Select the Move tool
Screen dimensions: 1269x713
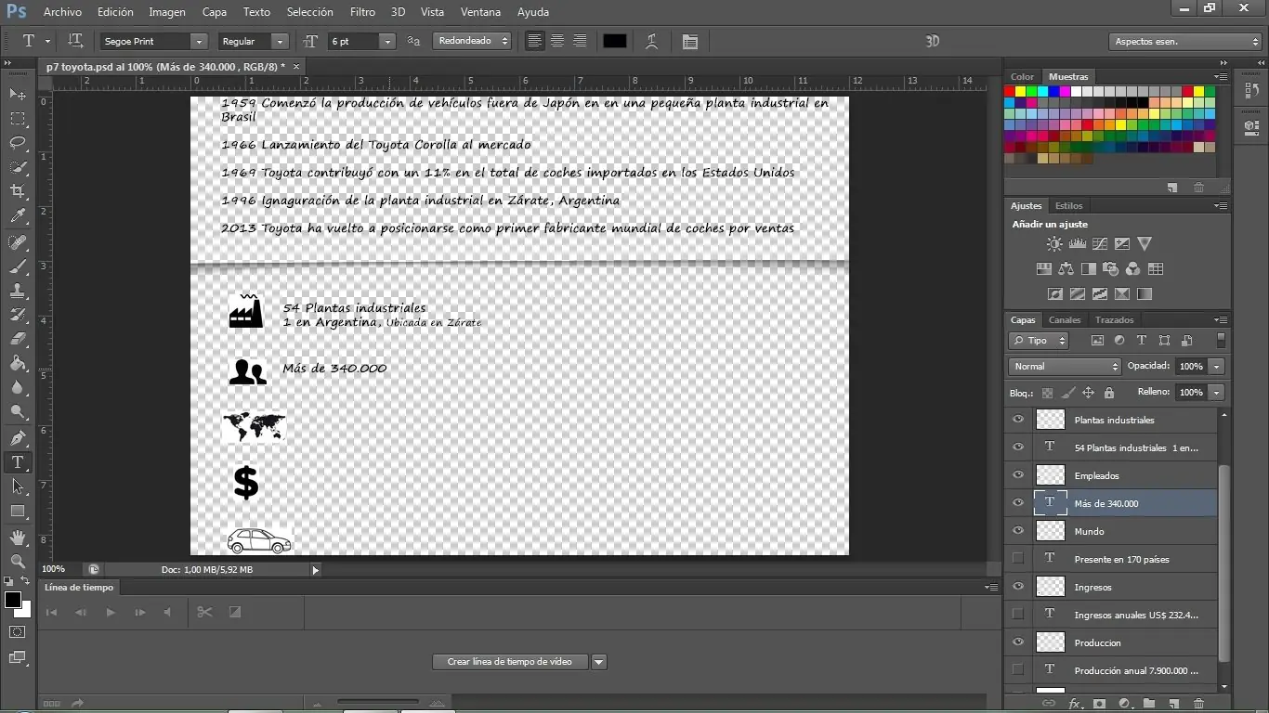click(x=18, y=95)
